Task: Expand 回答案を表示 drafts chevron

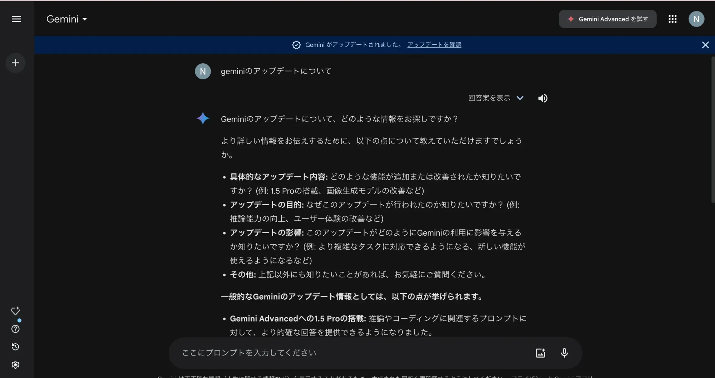Action: (x=520, y=98)
